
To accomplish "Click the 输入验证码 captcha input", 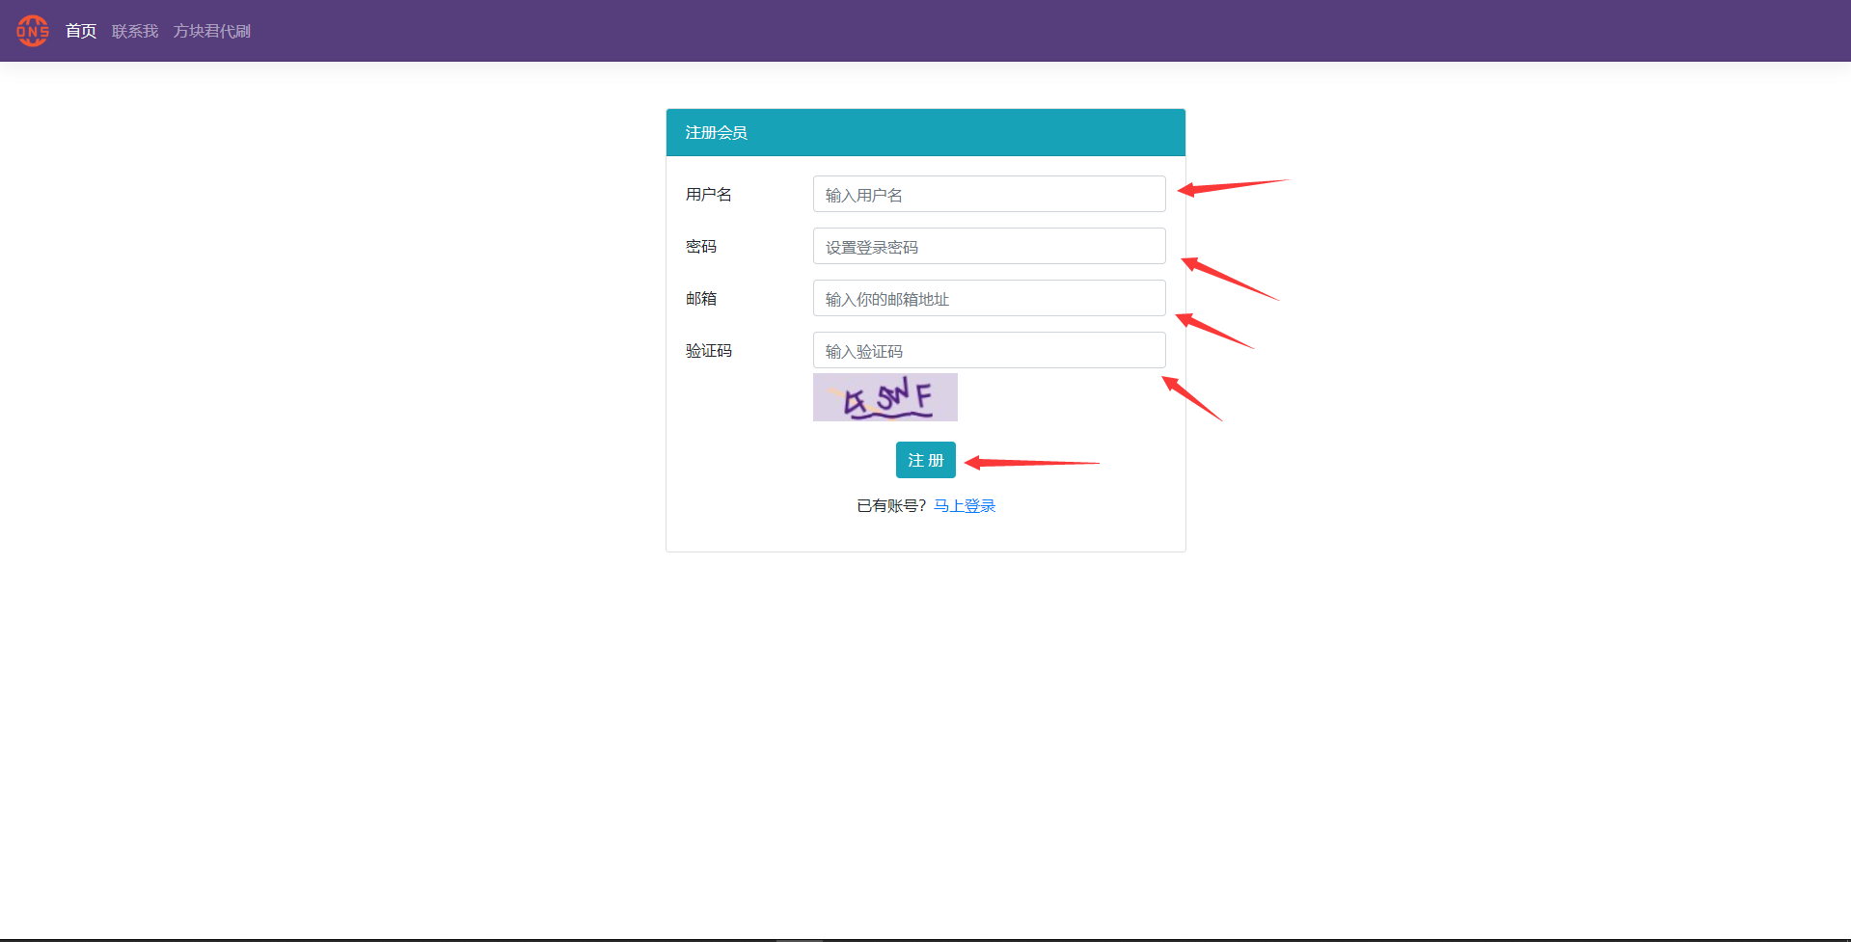I will pyautogui.click(x=989, y=350).
